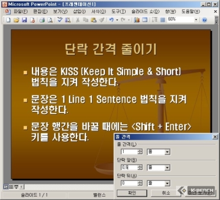Toggle the Show/Hide grid icon
The height and width of the screenshot is (200, 220).
click(162, 20)
